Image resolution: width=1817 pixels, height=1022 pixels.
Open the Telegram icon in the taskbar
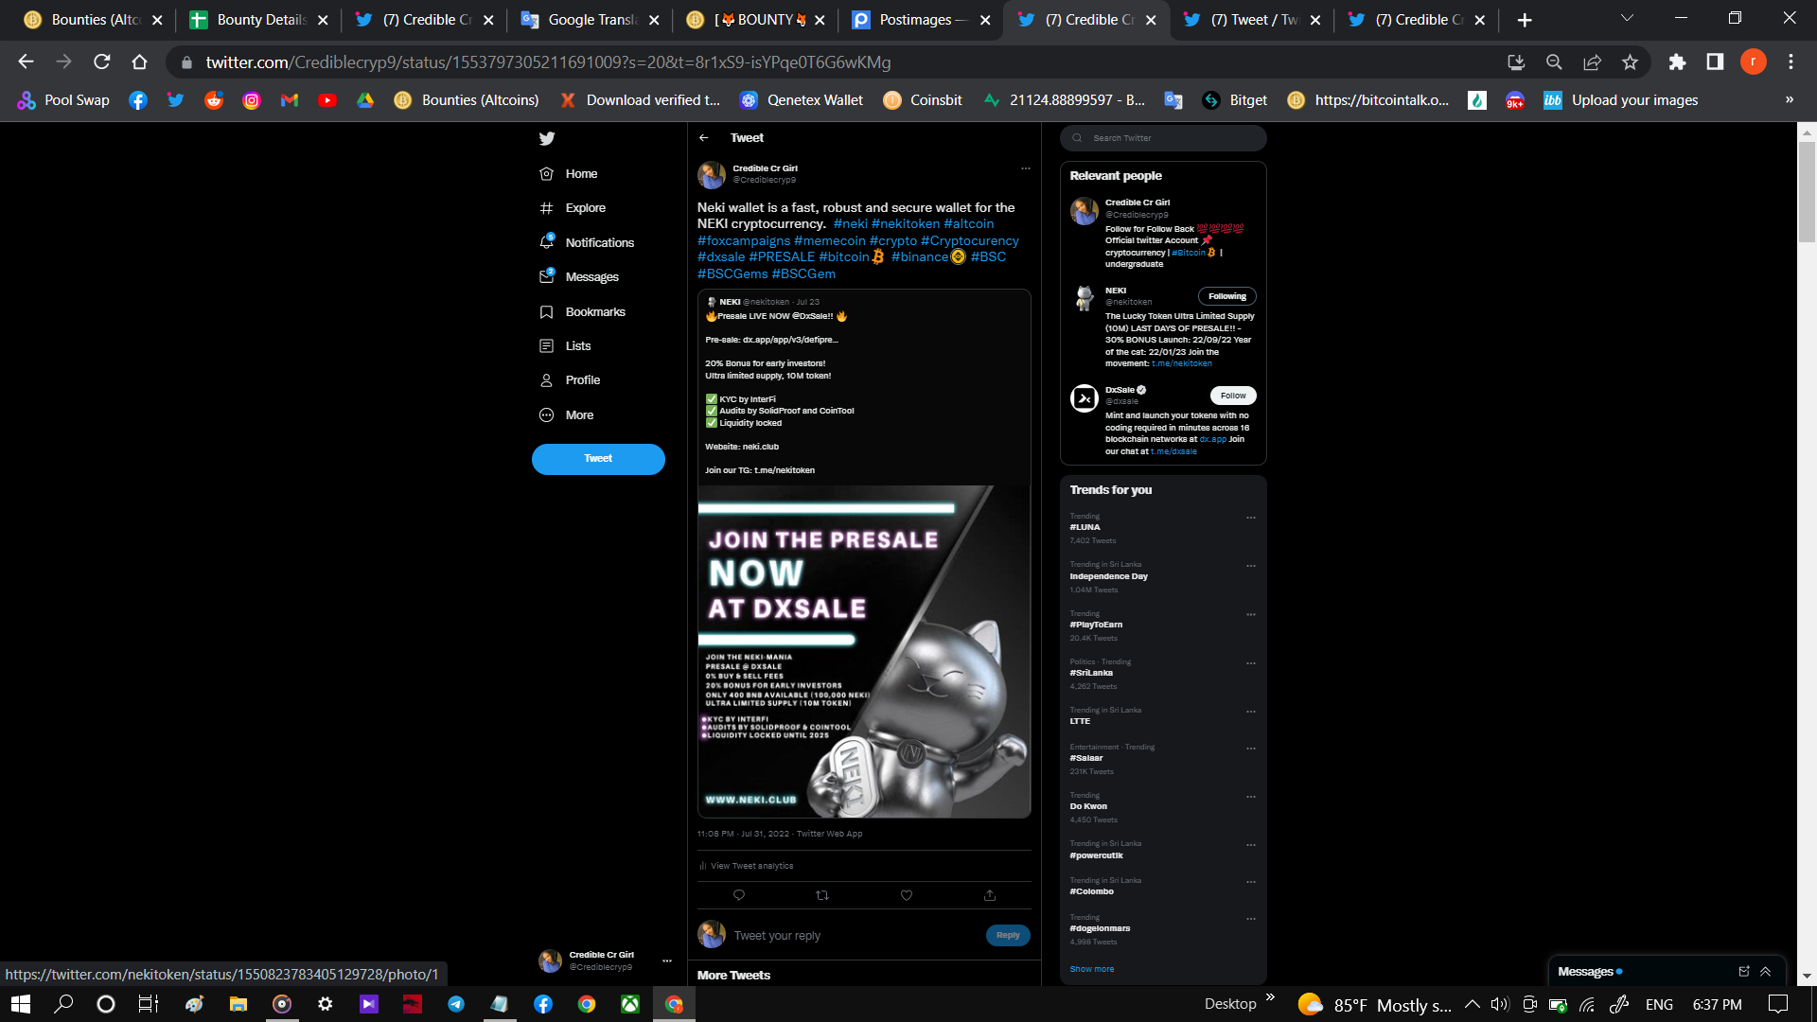click(456, 1004)
